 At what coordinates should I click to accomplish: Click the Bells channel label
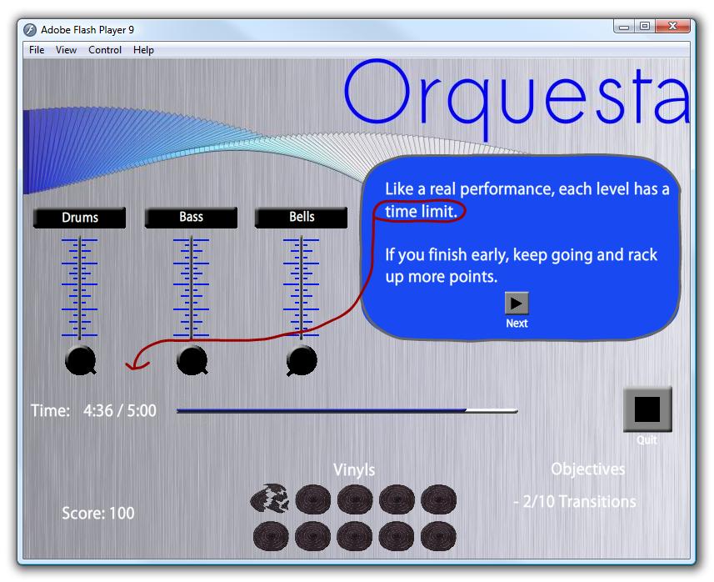[x=301, y=217]
